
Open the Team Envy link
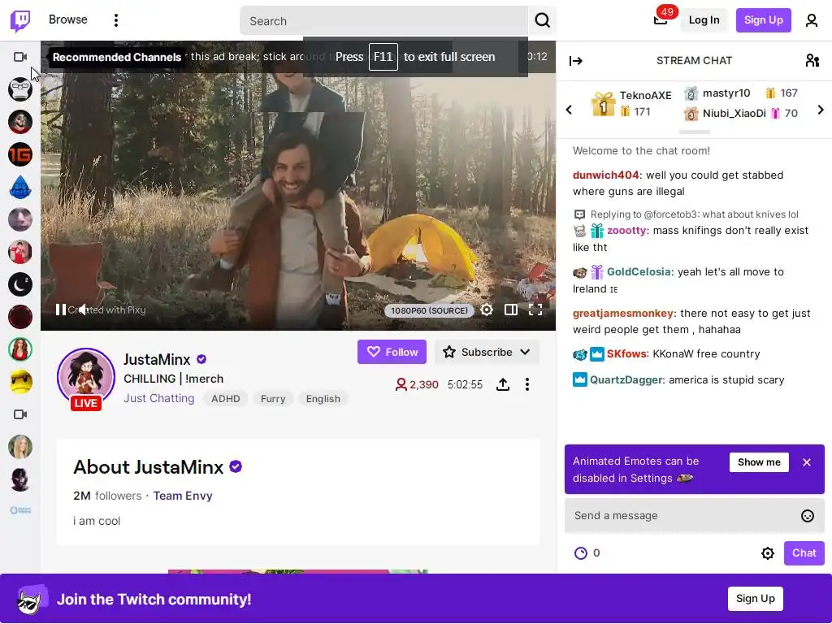point(183,496)
